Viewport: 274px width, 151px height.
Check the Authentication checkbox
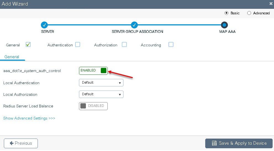point(78,45)
